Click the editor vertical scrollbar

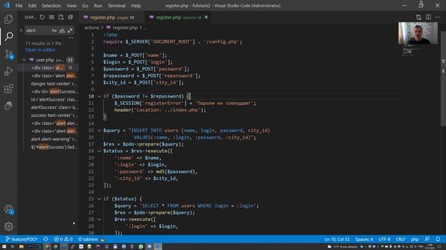click(443, 78)
